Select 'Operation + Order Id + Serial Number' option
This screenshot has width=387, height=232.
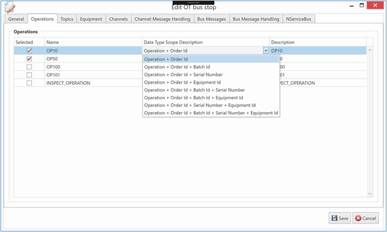click(x=183, y=75)
